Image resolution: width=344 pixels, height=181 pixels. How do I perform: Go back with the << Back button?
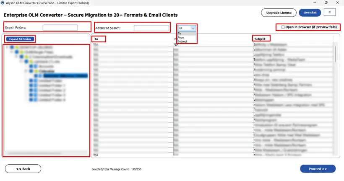[23, 169]
